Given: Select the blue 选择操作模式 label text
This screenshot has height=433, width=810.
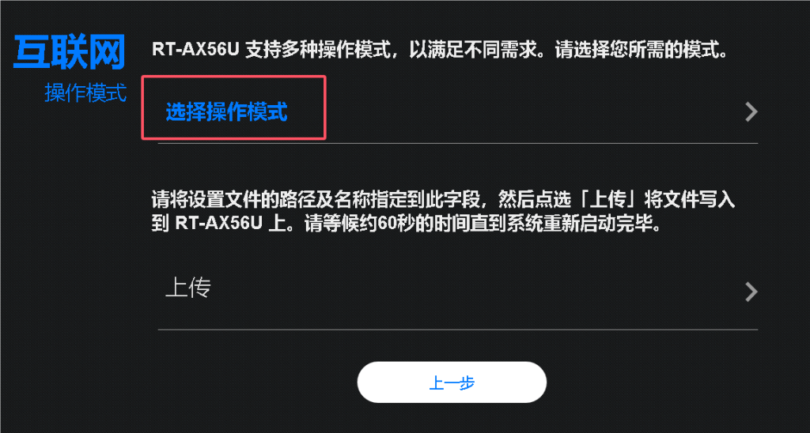Looking at the screenshot, I should pos(226,111).
